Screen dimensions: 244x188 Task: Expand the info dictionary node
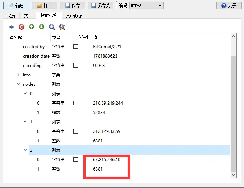coord(18,75)
